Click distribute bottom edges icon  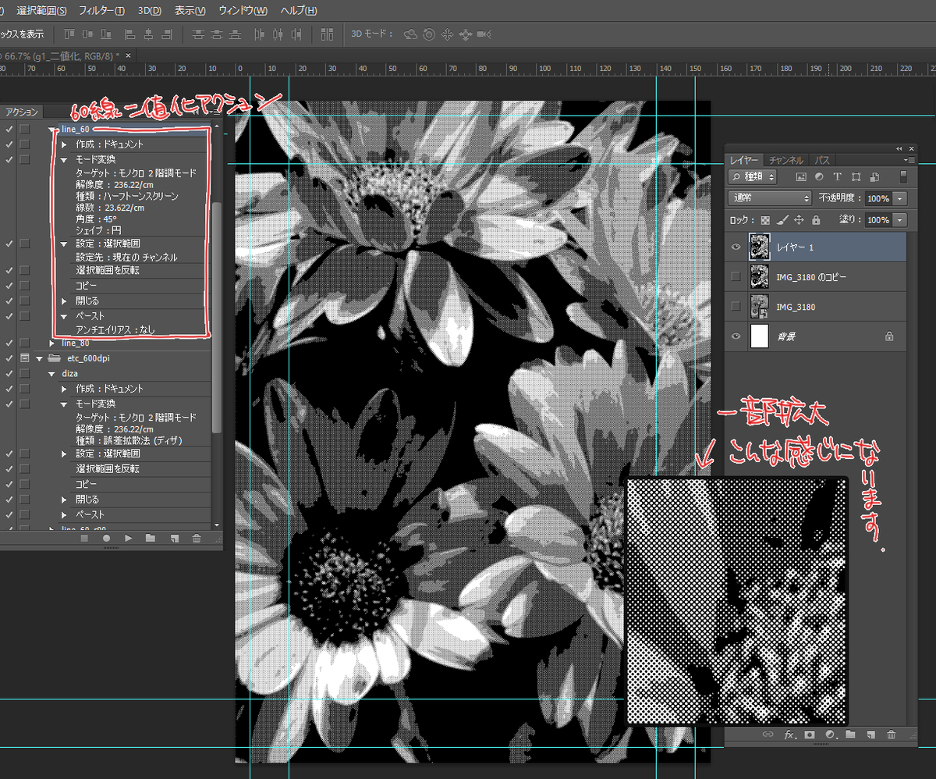(234, 34)
